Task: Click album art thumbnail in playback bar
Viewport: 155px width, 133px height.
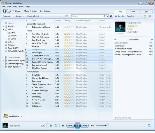Action: (x=5, y=125)
